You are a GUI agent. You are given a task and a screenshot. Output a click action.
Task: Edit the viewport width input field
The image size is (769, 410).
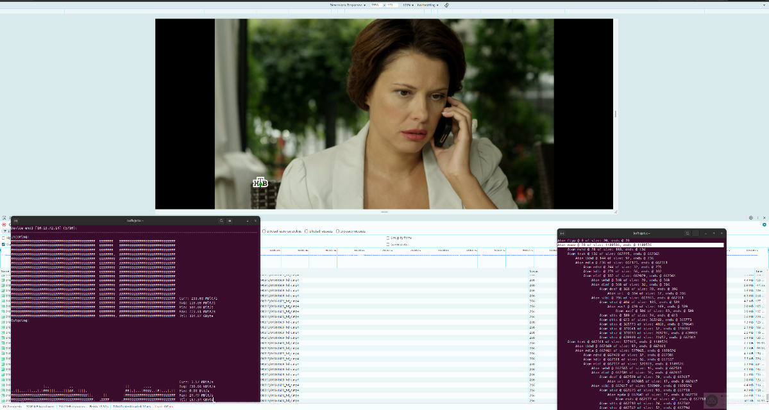[376, 5]
